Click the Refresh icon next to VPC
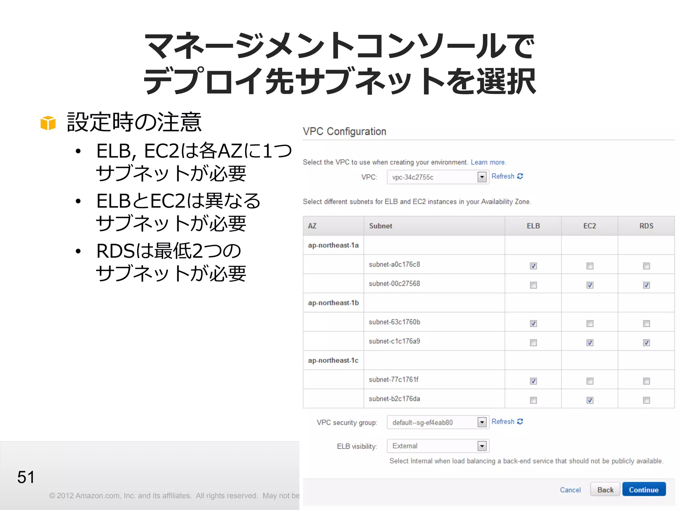This screenshot has height=510, width=680. (520, 176)
